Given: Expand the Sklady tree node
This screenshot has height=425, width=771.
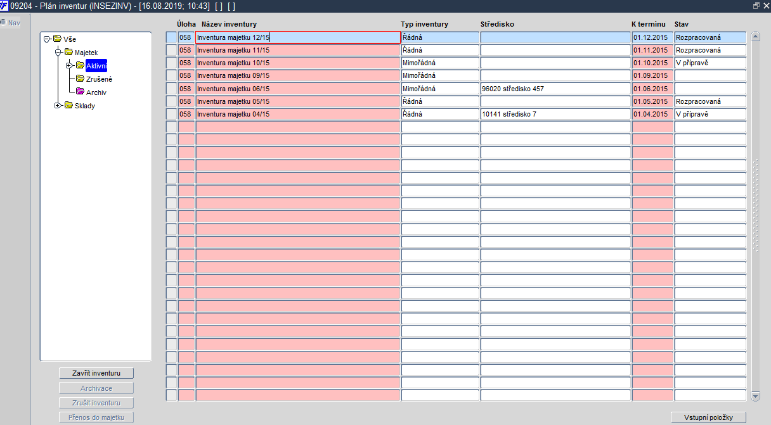Looking at the screenshot, I should [x=58, y=105].
